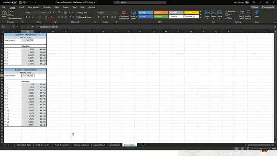Open the font size dropdown
The image size is (277, 156).
click(48, 13)
